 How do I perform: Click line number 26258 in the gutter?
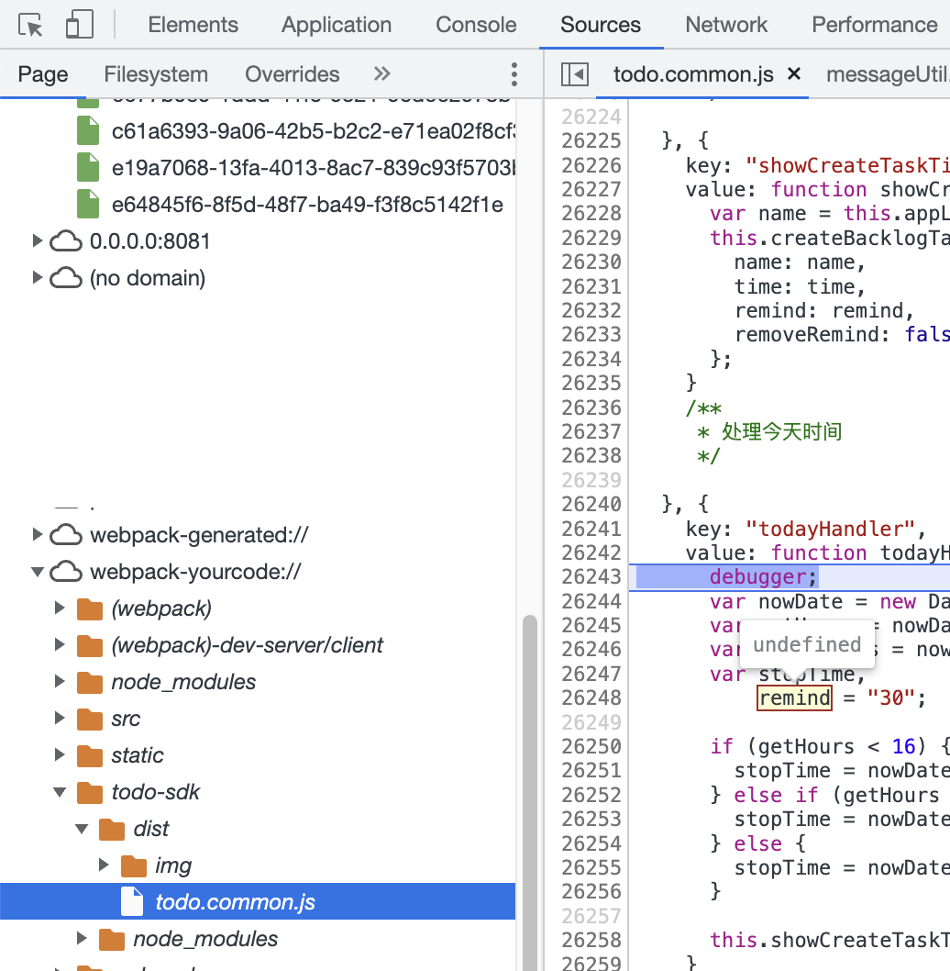591,940
